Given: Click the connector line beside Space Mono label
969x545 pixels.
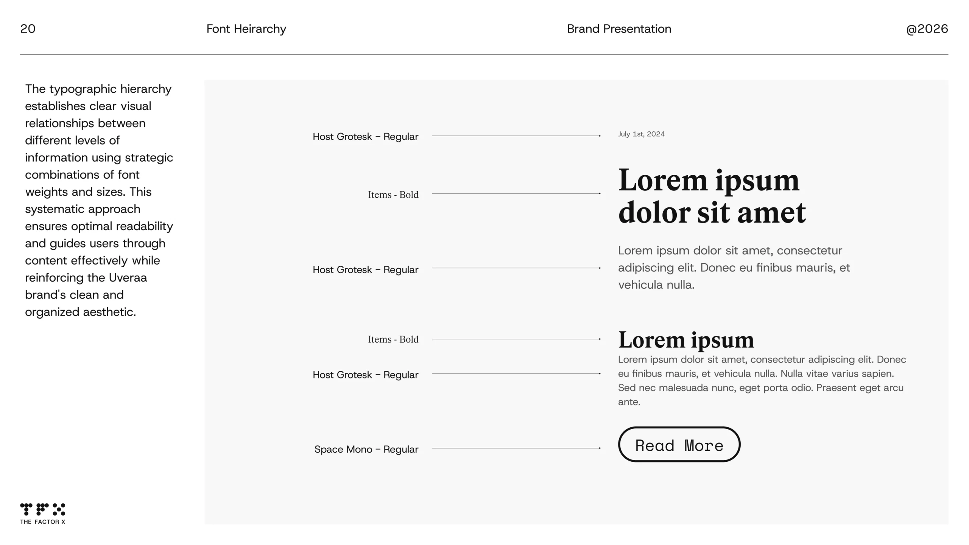Looking at the screenshot, I should pyautogui.click(x=516, y=448).
